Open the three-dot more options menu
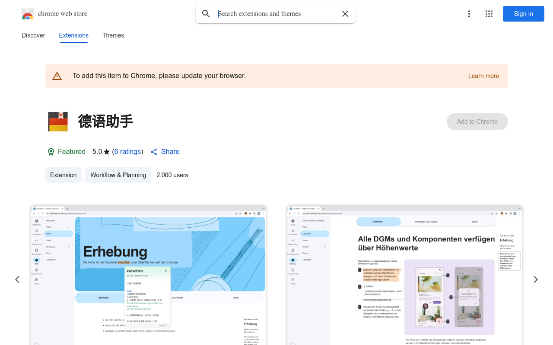553x345 pixels. (469, 14)
